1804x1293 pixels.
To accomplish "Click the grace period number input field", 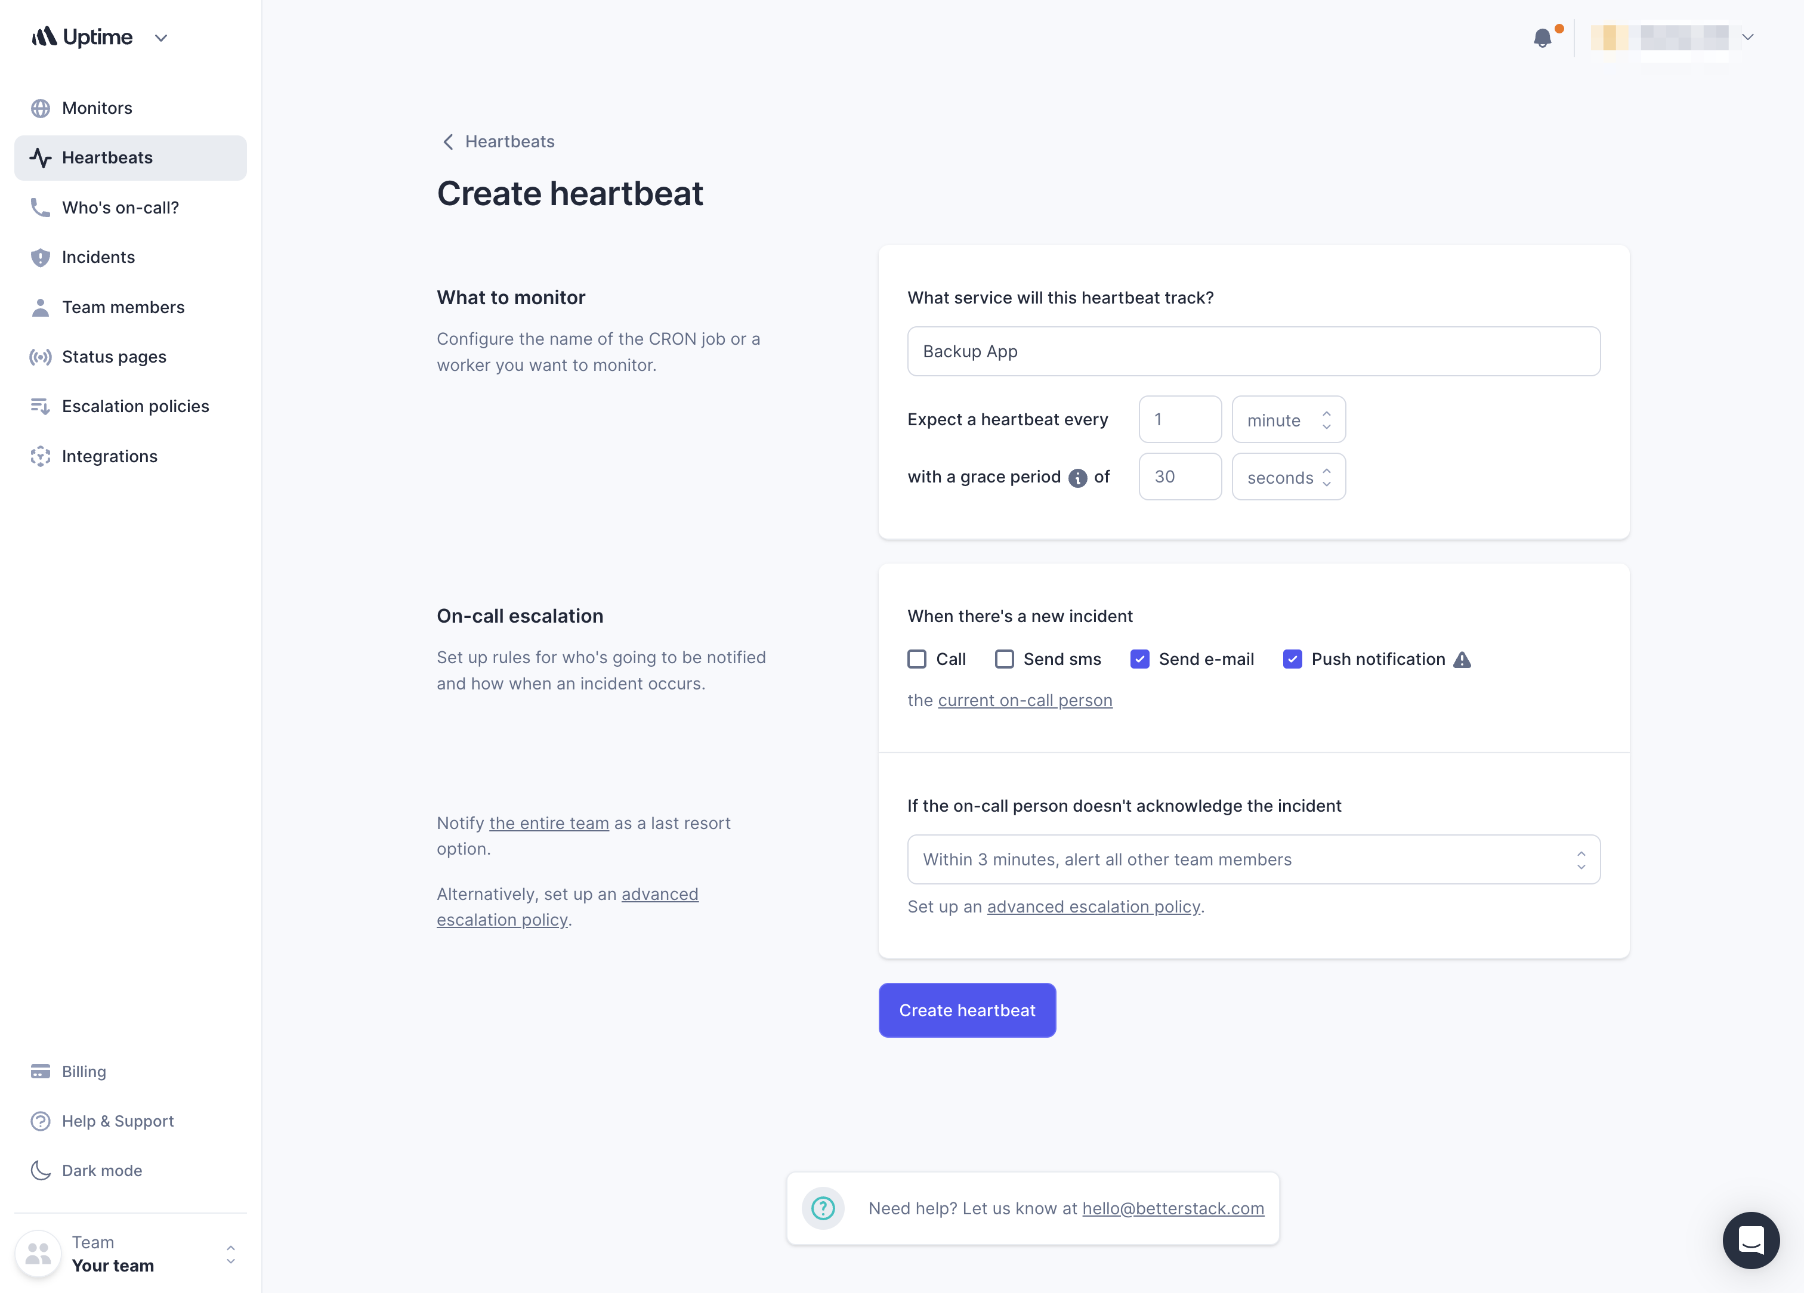I will [1180, 476].
